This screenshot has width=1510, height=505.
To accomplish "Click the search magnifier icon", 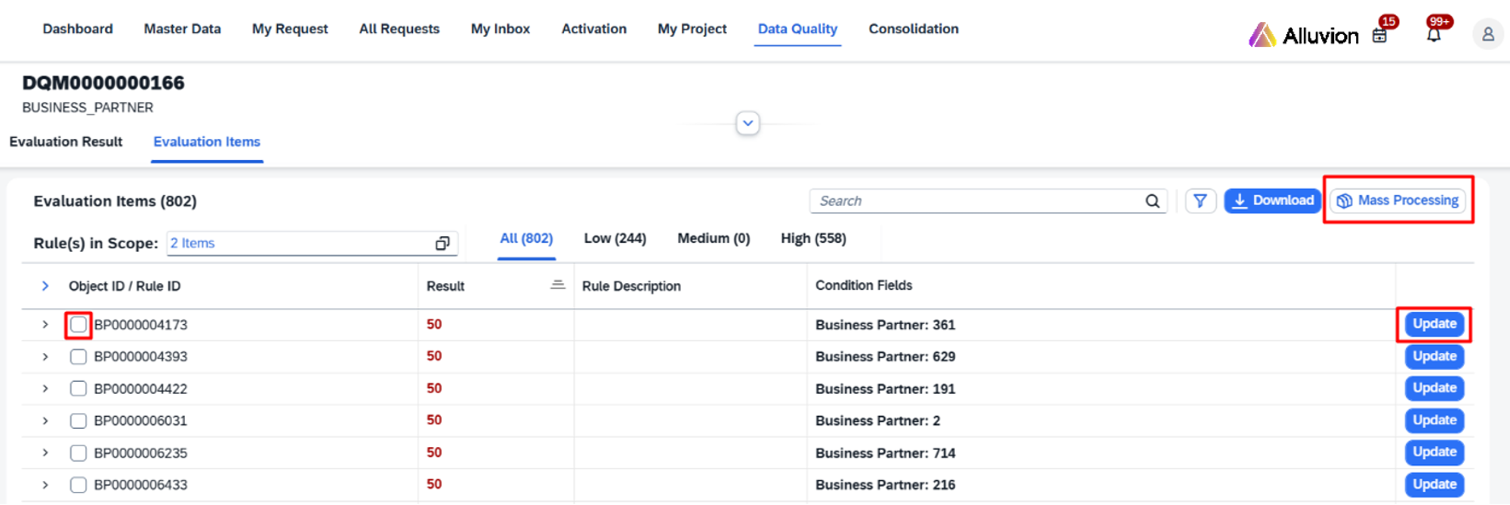I will click(1152, 201).
